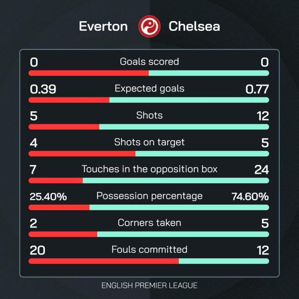Image resolution: width=299 pixels, height=299 pixels.
Task: Click Everton's 0.39 expected goals value
Action: point(43,89)
